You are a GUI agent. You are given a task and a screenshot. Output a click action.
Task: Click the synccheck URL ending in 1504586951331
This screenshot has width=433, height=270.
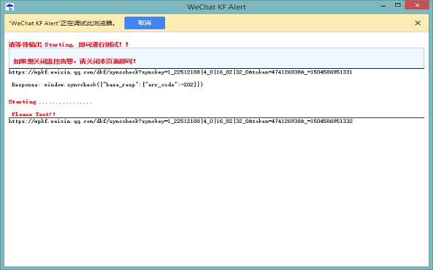point(181,72)
